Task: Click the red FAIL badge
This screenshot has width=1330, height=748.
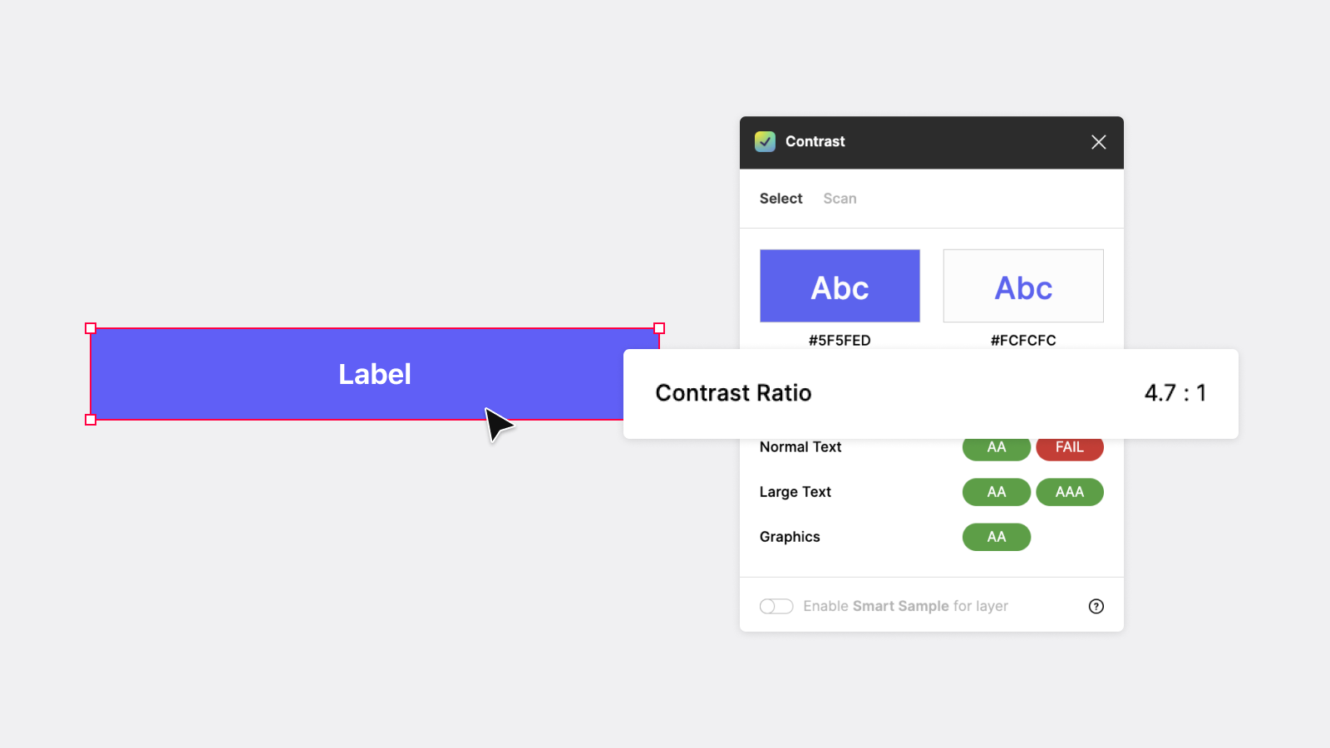Action: pyautogui.click(x=1070, y=450)
